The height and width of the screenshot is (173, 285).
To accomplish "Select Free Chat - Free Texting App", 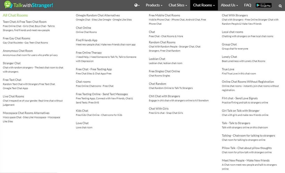I will tap(94, 69).
